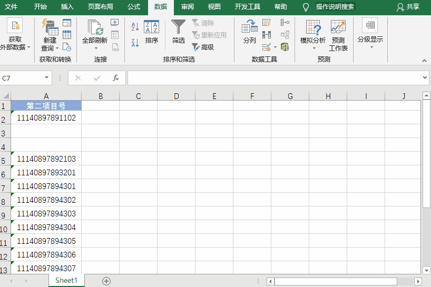
Task: Click the Relationships icon in 数据工具
Action: [x=285, y=35]
